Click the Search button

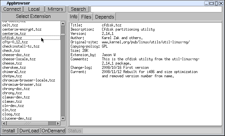coord(79,9)
